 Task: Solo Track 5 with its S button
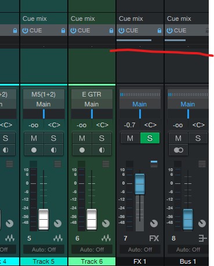(x=53, y=138)
